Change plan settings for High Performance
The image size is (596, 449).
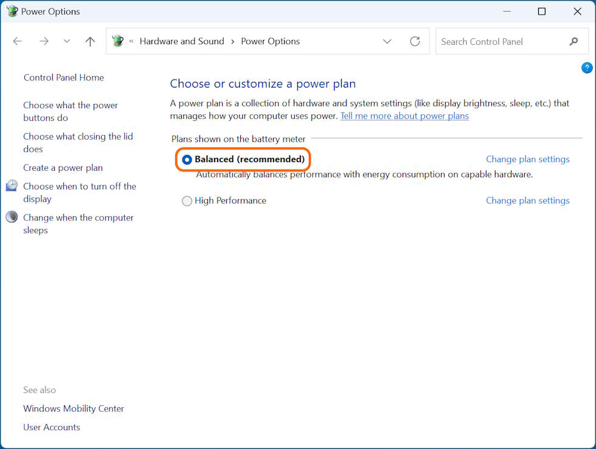[527, 201]
